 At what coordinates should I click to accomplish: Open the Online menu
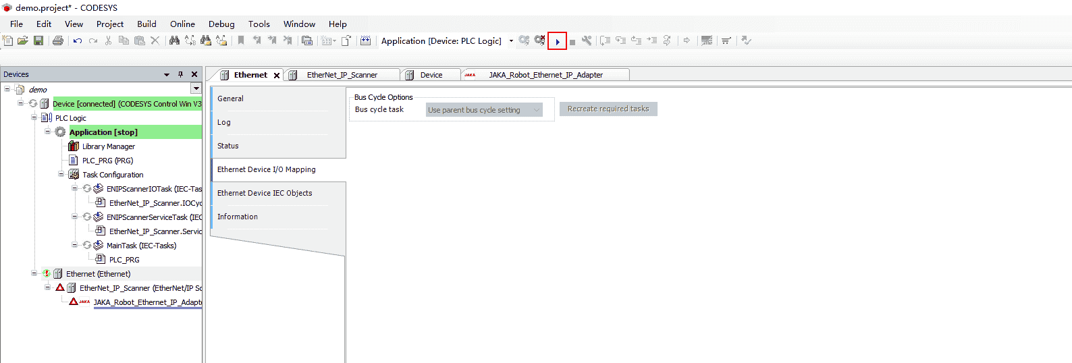[x=182, y=24]
